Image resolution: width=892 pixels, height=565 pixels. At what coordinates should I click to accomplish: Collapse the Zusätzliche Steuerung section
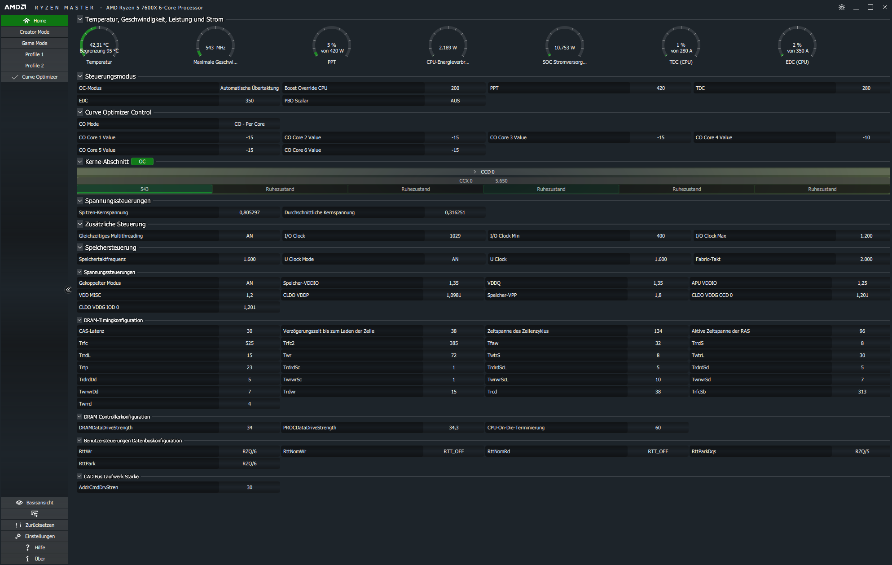point(80,224)
